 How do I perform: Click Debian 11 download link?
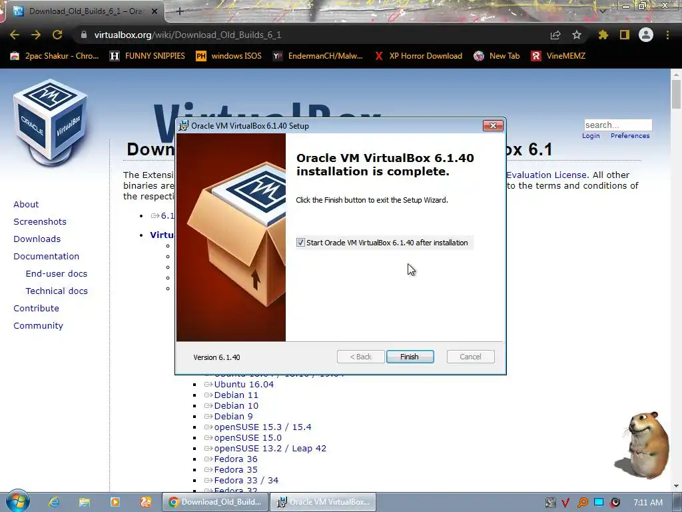click(x=236, y=395)
